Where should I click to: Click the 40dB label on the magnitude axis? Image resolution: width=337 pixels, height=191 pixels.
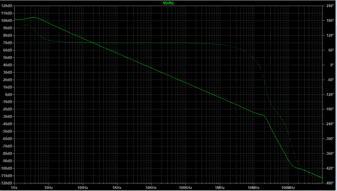pyautogui.click(x=7, y=65)
